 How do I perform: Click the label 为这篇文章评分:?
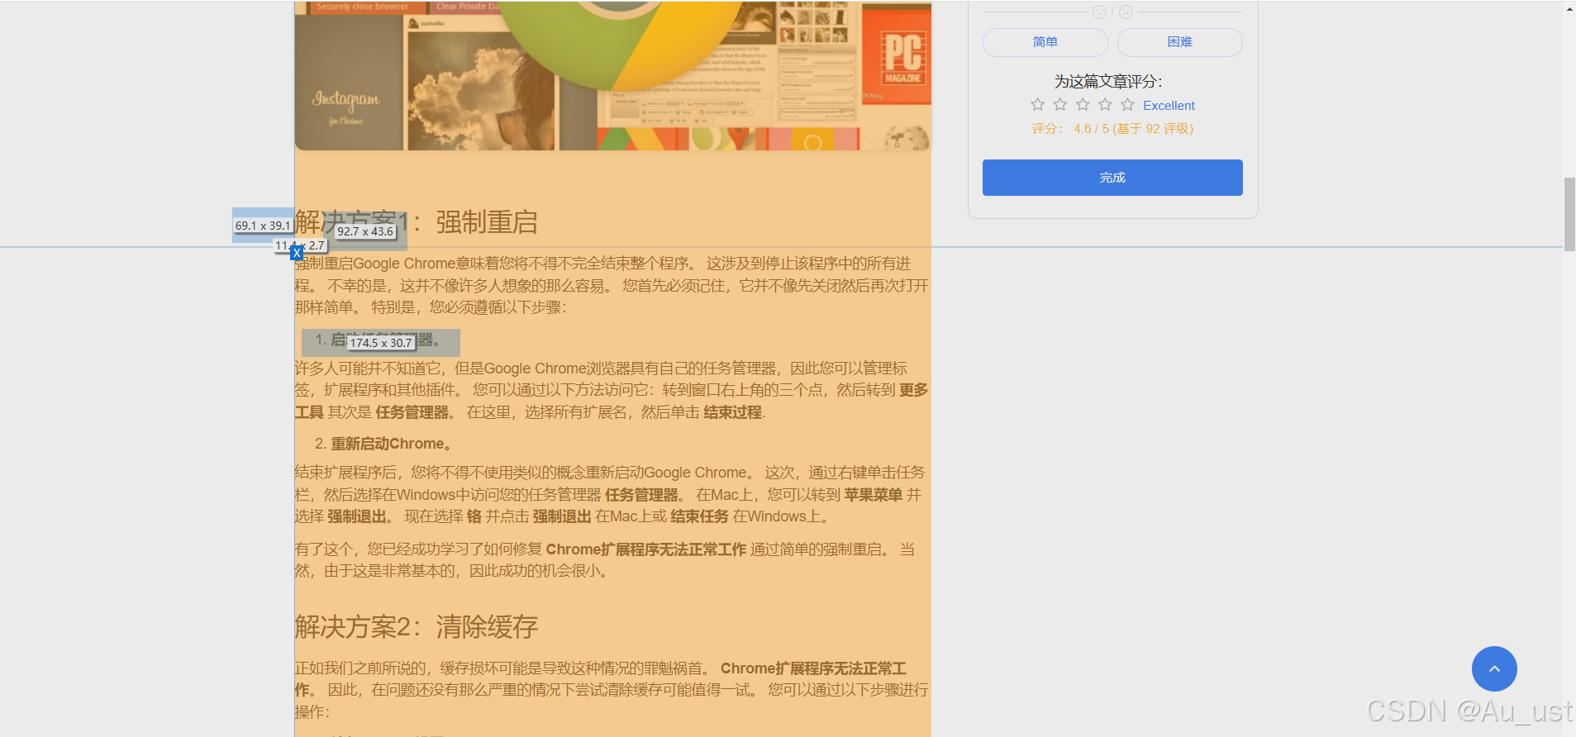(1108, 82)
